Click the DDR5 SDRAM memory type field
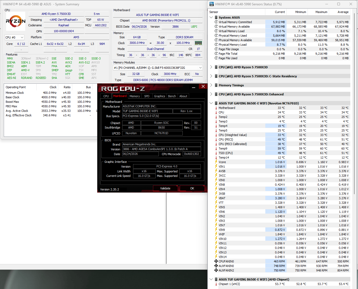This screenshot has width=358, height=289. pos(185,37)
